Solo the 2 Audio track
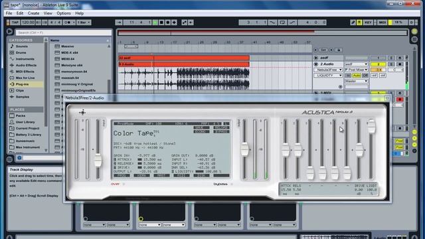The height and width of the screenshot is (239, 425). tap(391, 64)
